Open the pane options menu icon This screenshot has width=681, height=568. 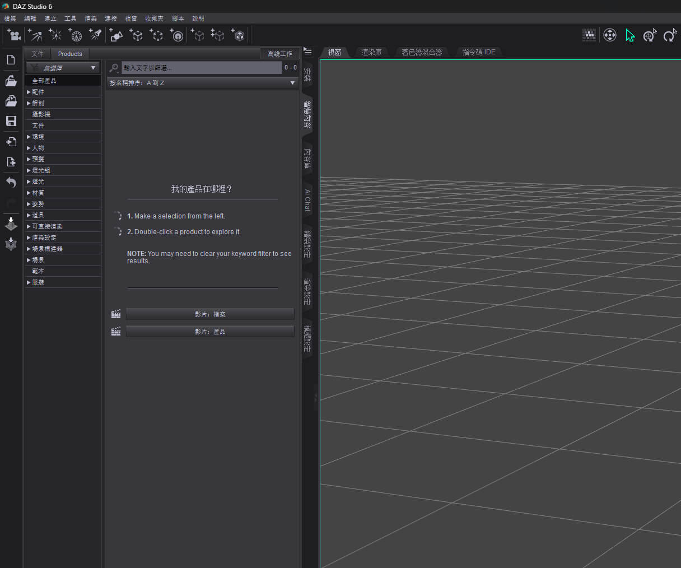pos(307,52)
